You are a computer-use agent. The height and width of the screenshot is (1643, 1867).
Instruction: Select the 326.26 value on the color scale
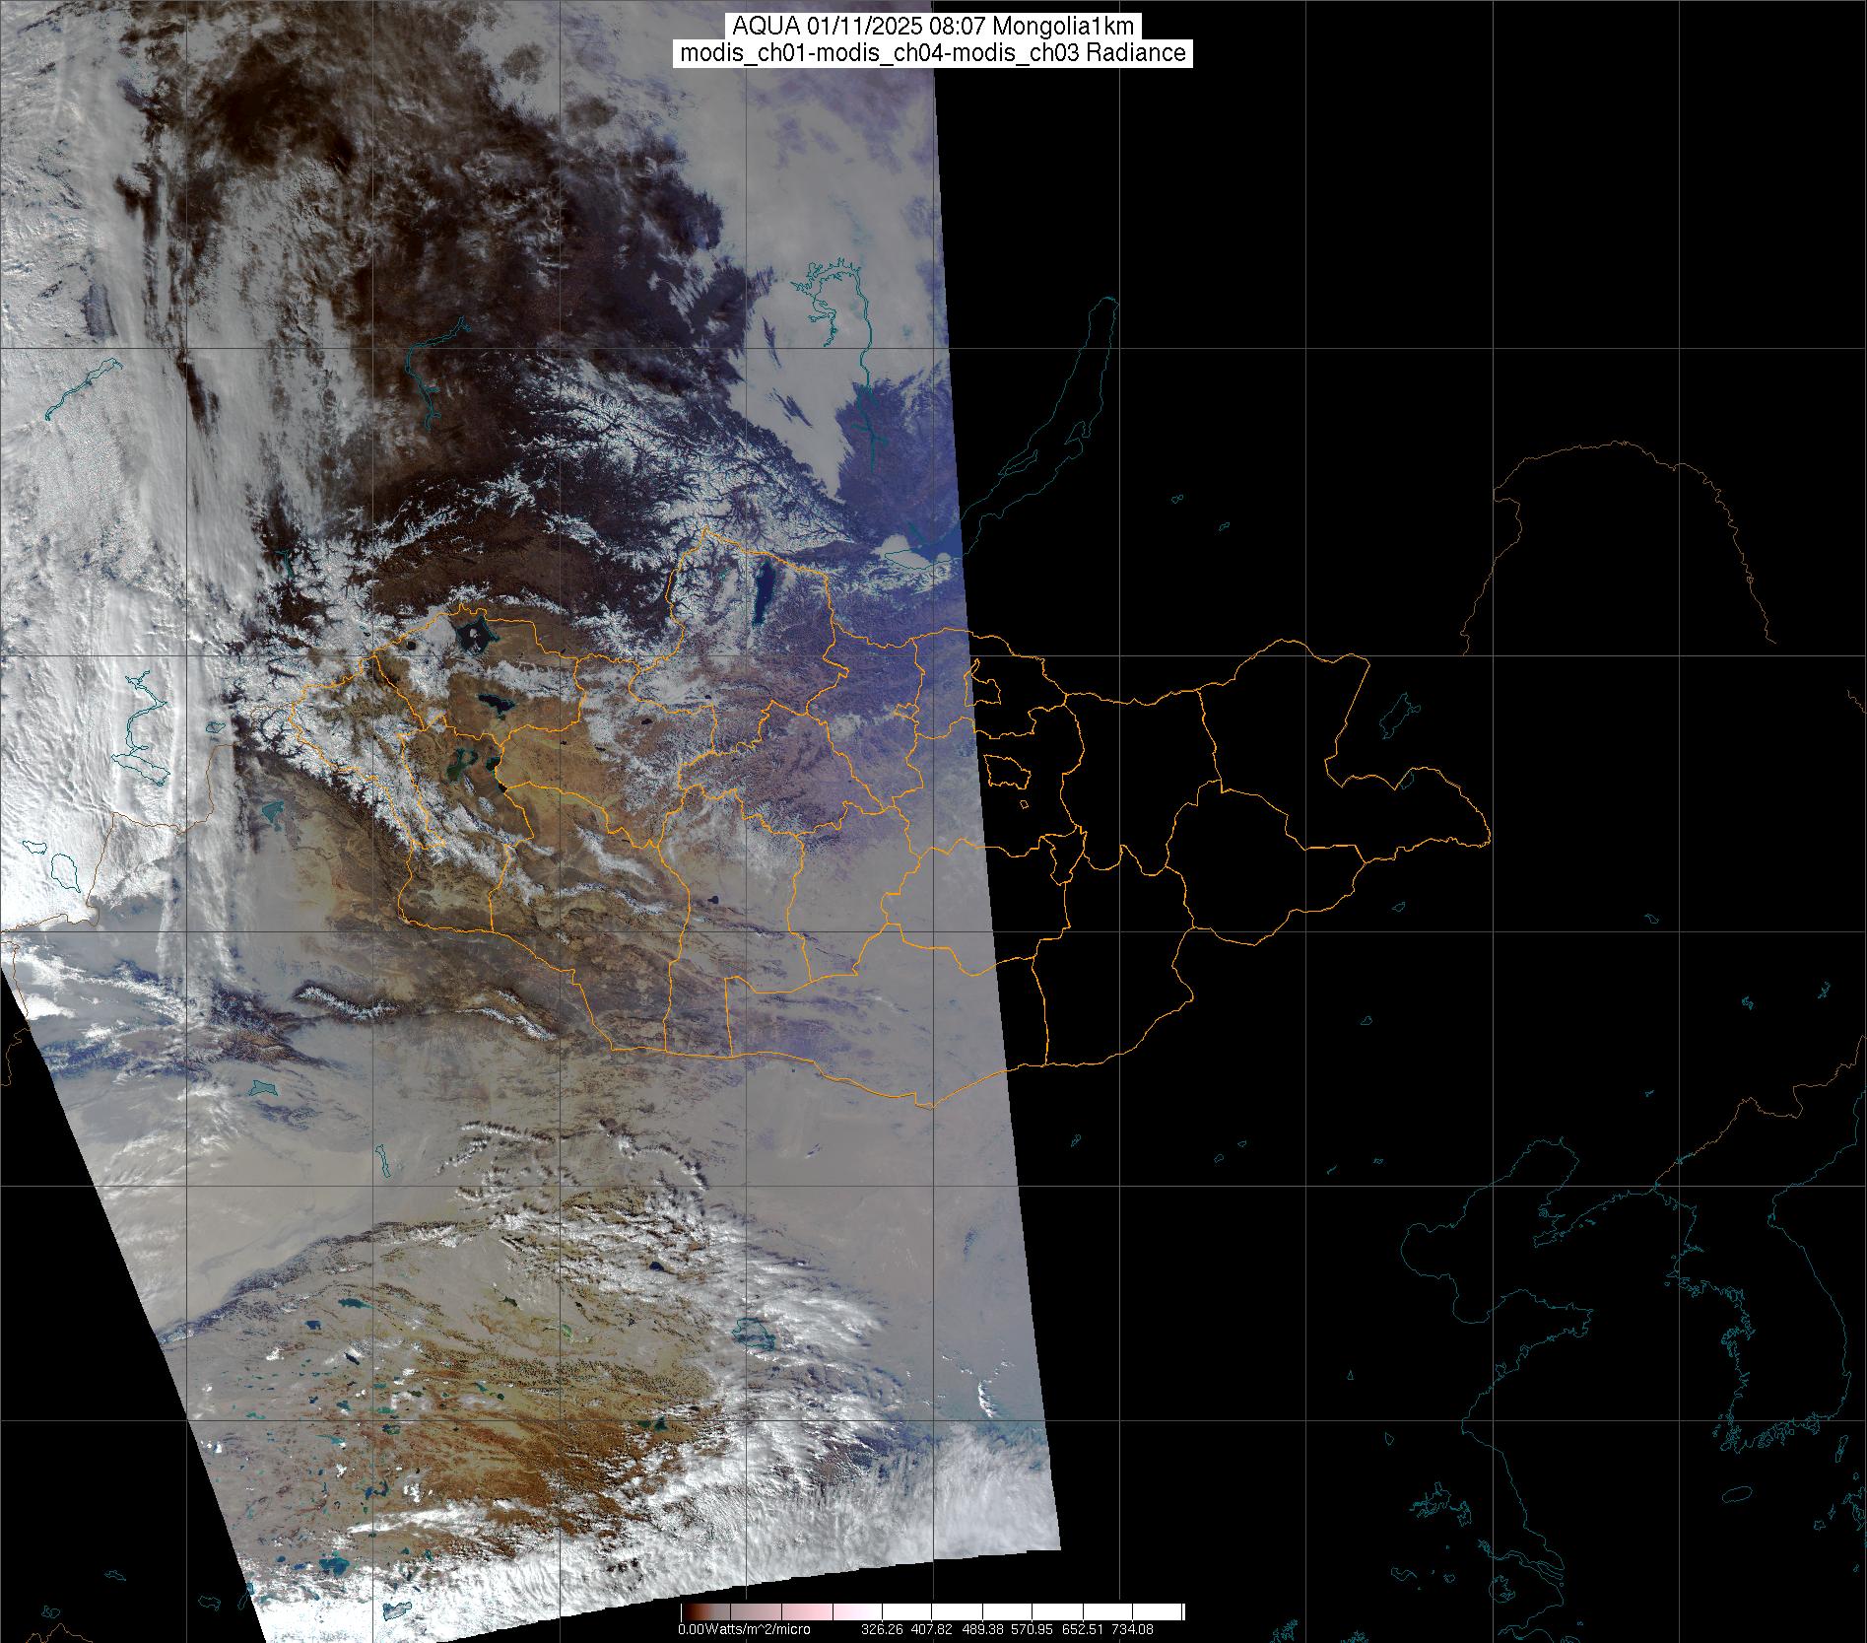tap(881, 1629)
